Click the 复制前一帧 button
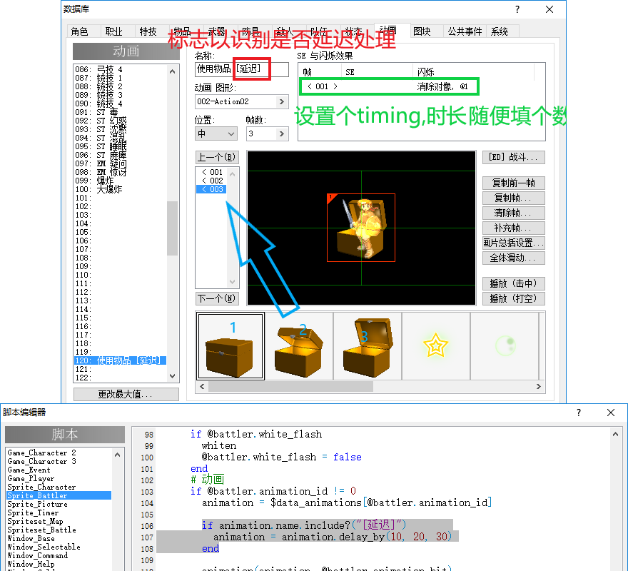 pos(513,183)
